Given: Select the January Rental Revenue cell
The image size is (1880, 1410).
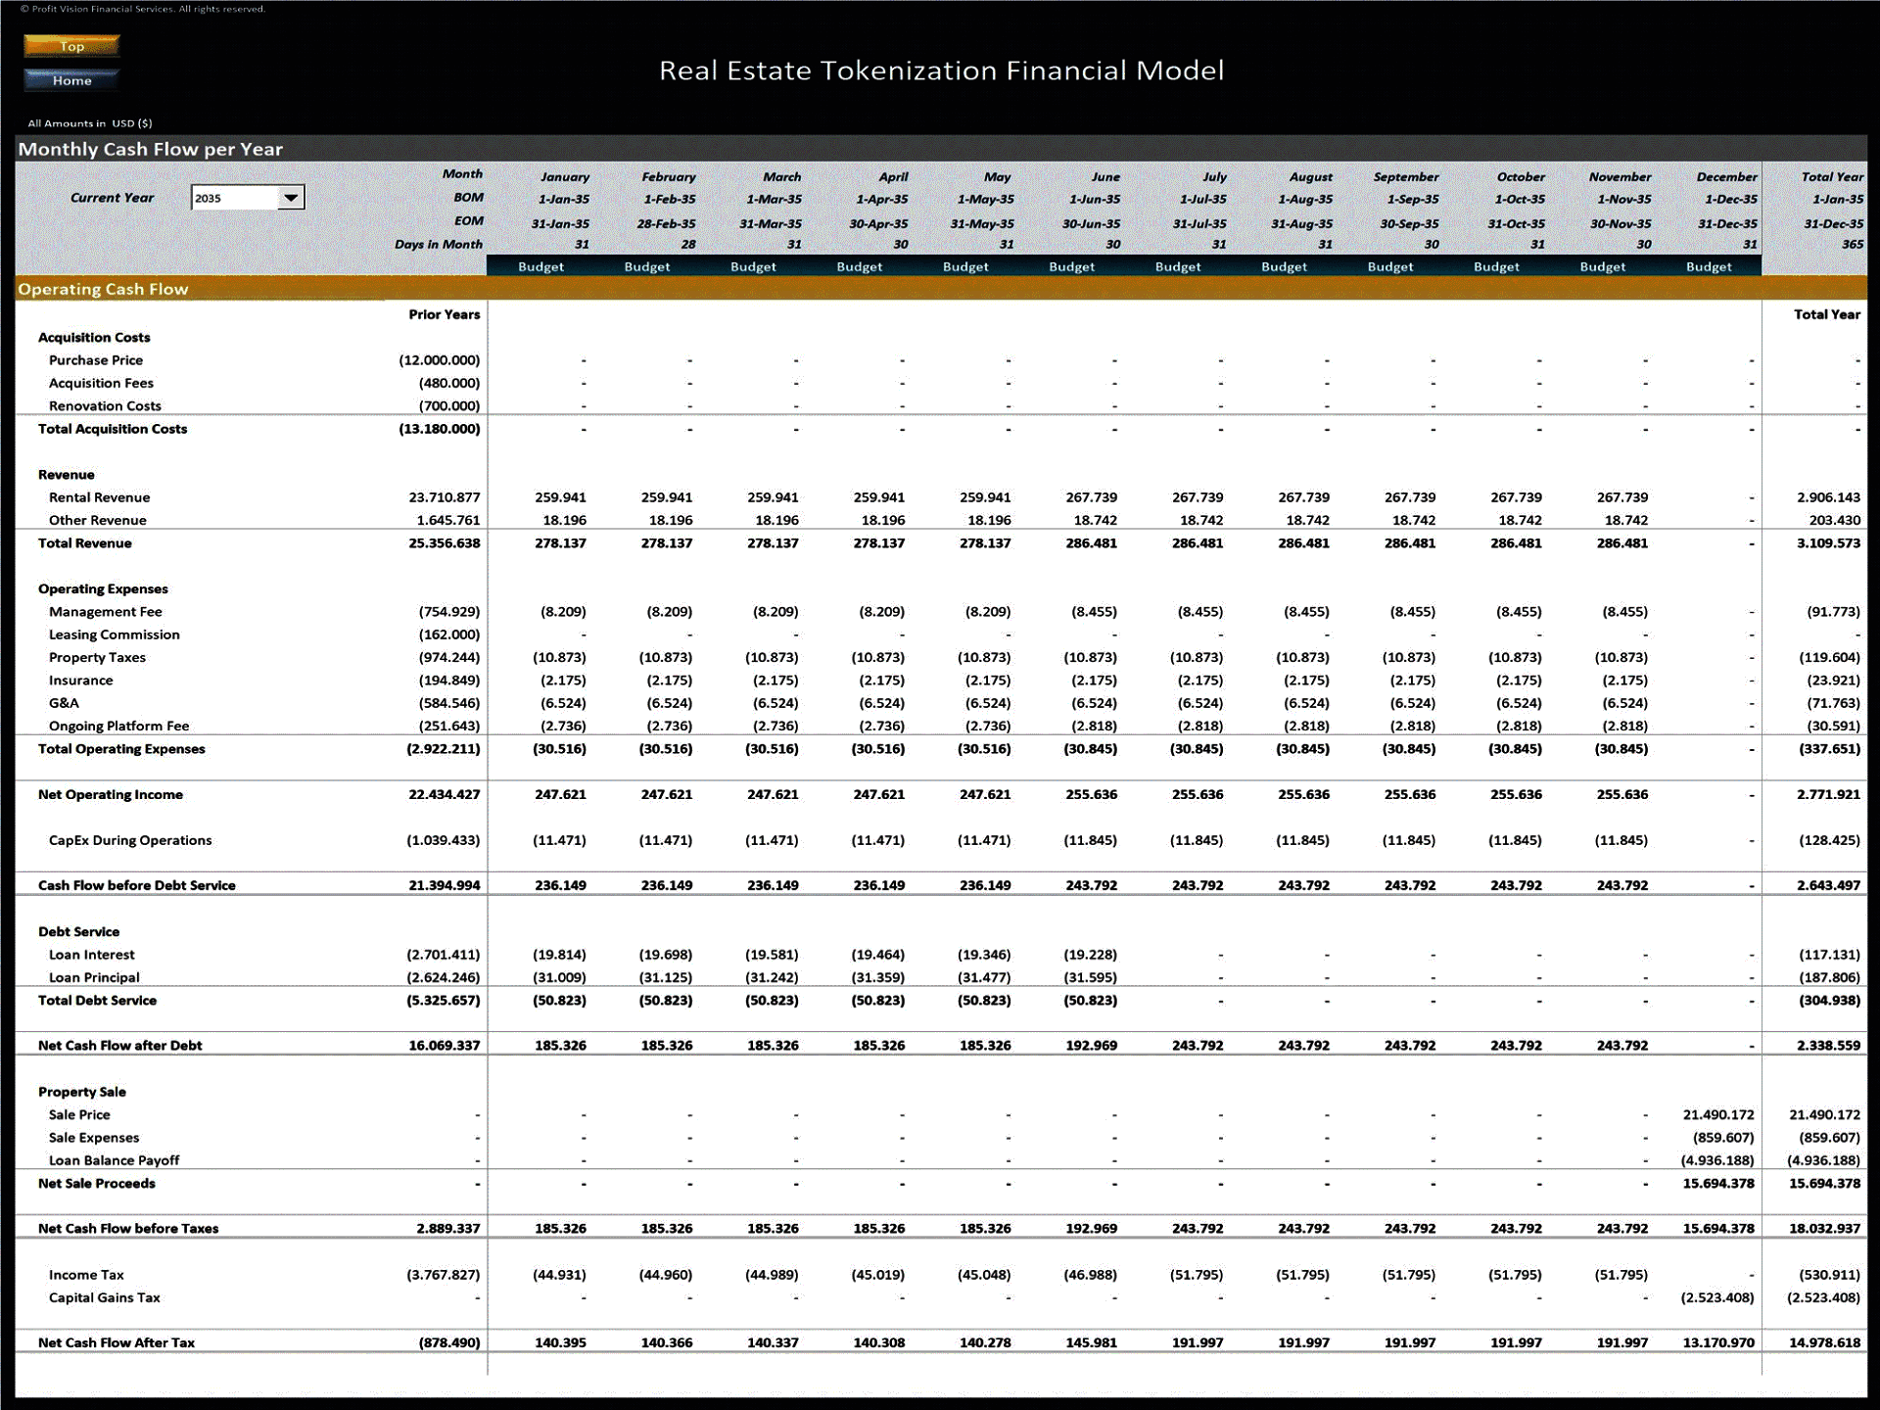Looking at the screenshot, I should pos(560,497).
